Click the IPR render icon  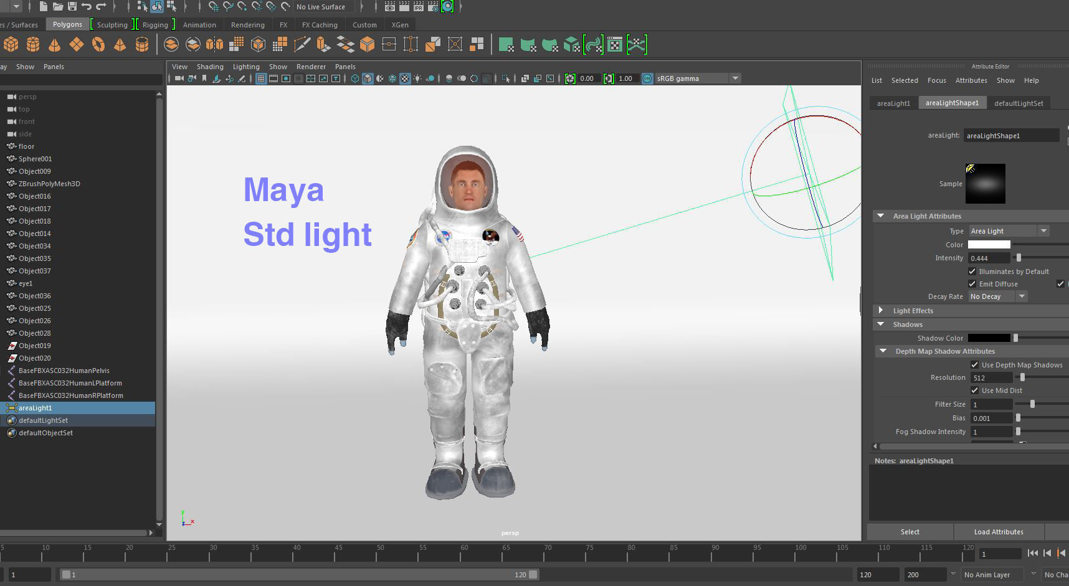point(419,6)
